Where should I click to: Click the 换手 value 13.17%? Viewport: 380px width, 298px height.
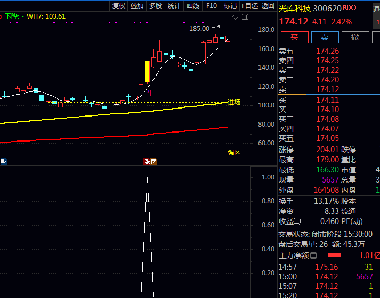pos(326,201)
